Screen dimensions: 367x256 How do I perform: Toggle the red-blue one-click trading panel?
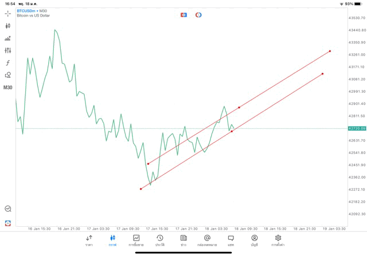[183, 15]
